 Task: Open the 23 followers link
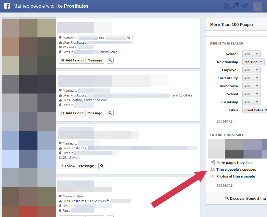pyautogui.click(x=72, y=158)
